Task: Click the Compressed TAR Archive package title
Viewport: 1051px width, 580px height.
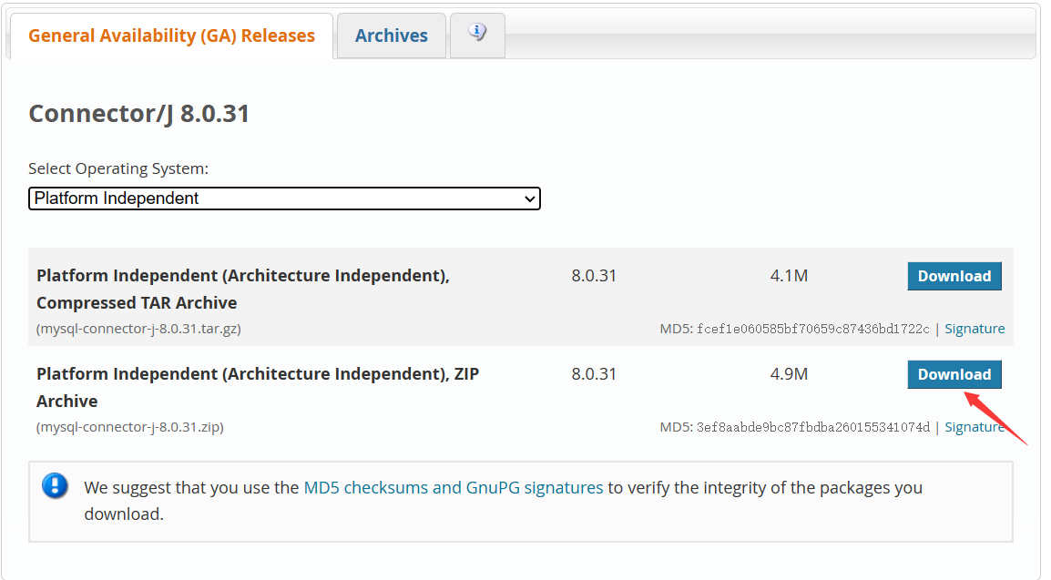Action: (x=242, y=290)
